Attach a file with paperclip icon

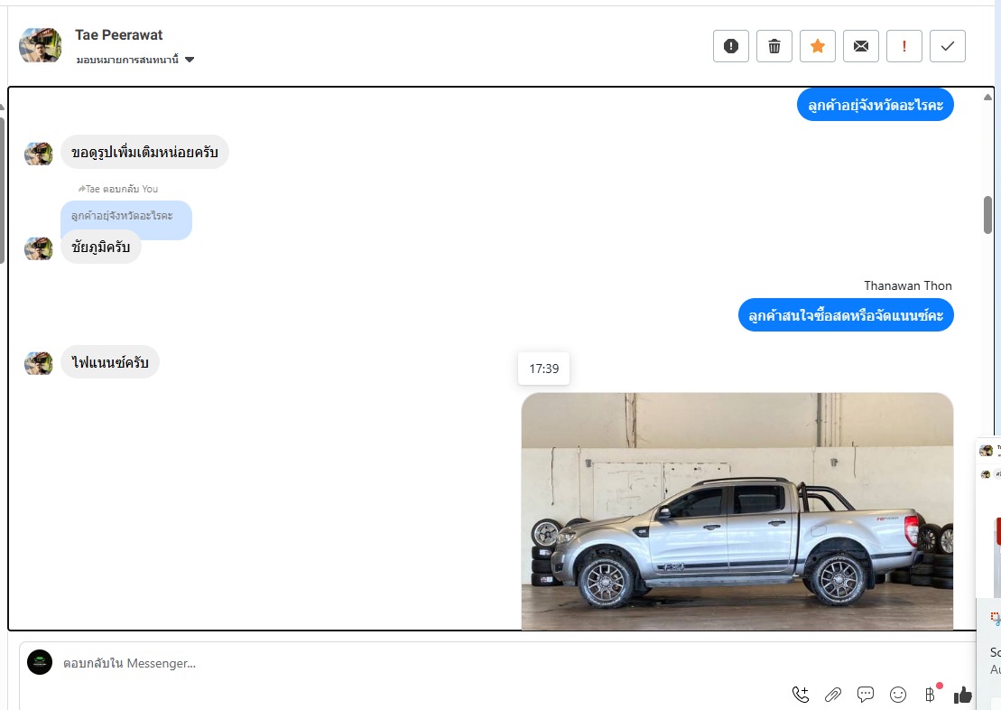click(833, 694)
